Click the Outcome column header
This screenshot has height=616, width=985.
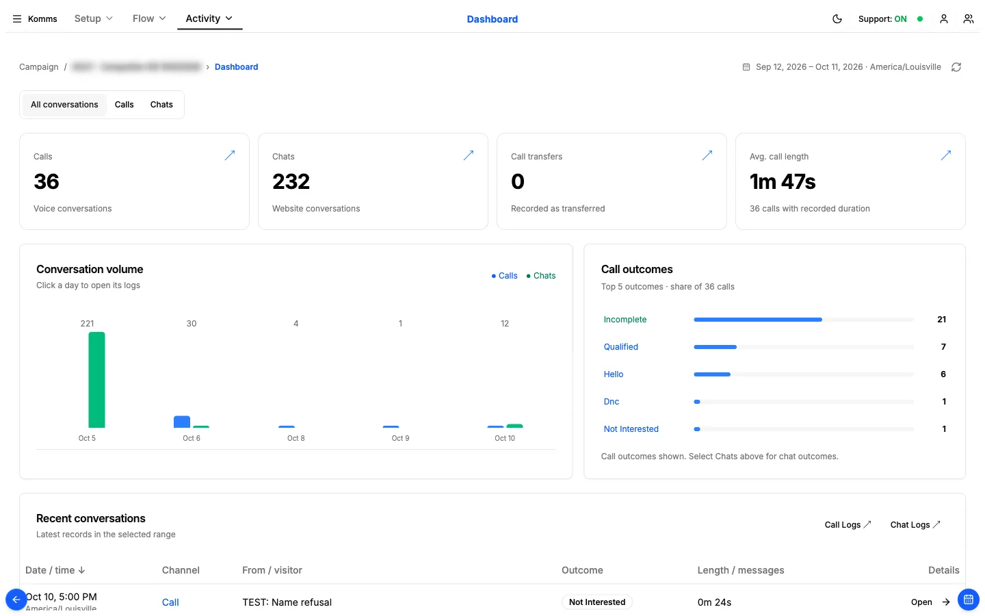coord(582,570)
